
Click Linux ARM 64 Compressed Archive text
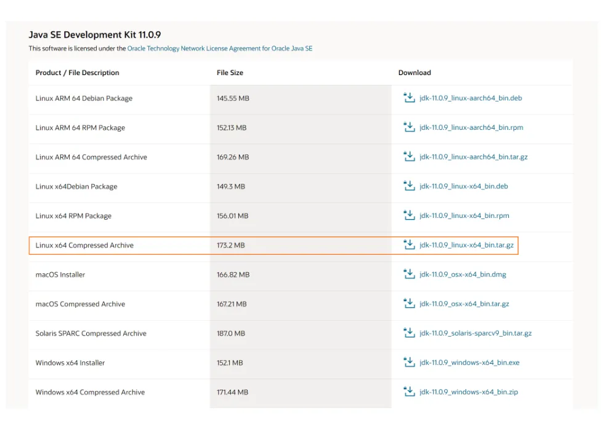click(x=91, y=157)
